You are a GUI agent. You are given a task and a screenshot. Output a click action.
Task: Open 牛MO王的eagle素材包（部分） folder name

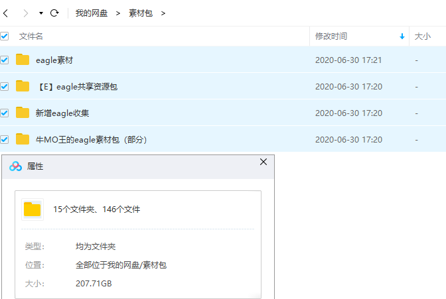92,140
